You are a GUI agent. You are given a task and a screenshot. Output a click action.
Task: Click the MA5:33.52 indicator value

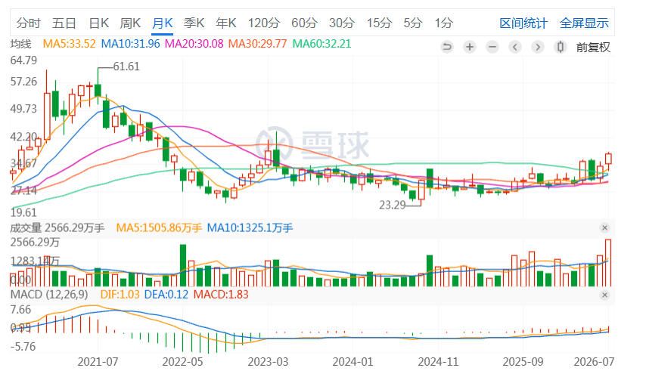tap(70, 44)
